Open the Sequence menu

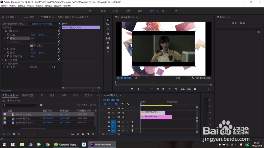[30, 6]
